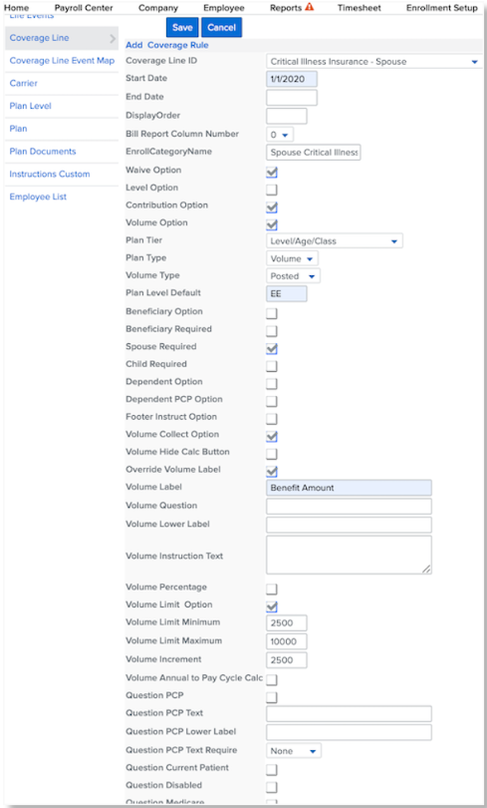Toggle the Override Volume Label checkbox
This screenshot has height=808, width=487.
(x=272, y=471)
